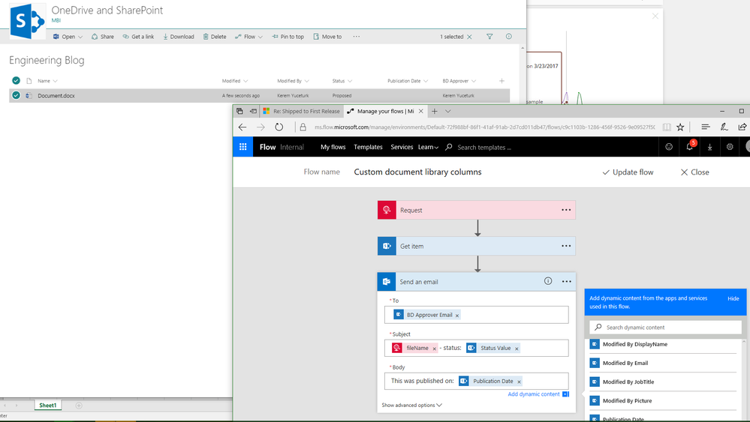This screenshot has height=422, width=750.
Task: Open the details info pane icon
Action: (x=508, y=37)
